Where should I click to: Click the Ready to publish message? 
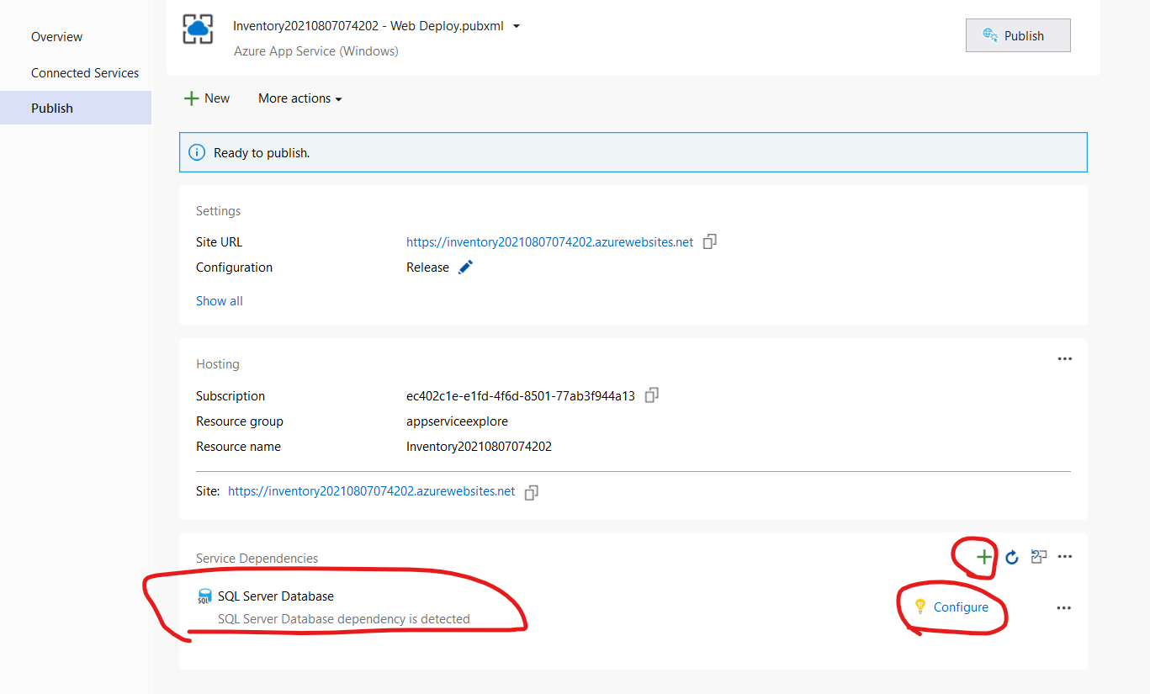[262, 153]
